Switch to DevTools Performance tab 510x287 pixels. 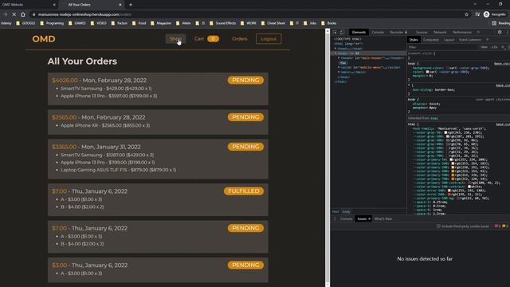[x=462, y=32]
